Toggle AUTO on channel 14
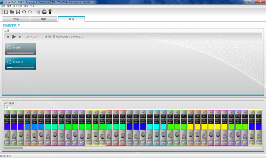The width and height of the screenshot is (266, 158). click(95, 142)
